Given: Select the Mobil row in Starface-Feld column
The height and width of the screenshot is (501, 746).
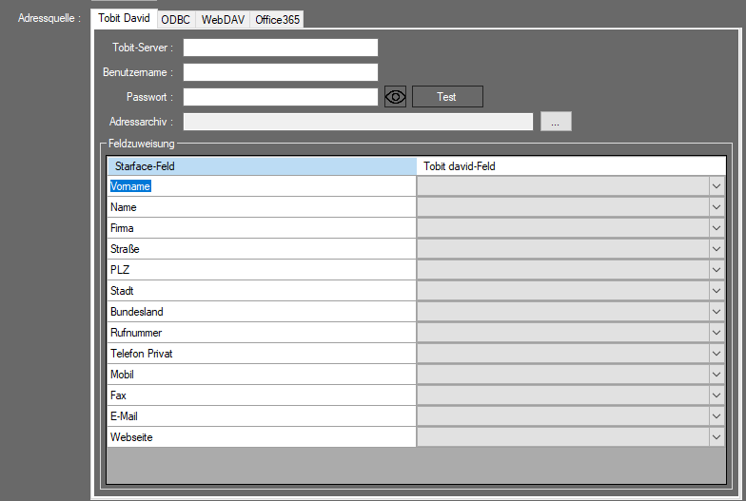Looking at the screenshot, I should click(262, 375).
